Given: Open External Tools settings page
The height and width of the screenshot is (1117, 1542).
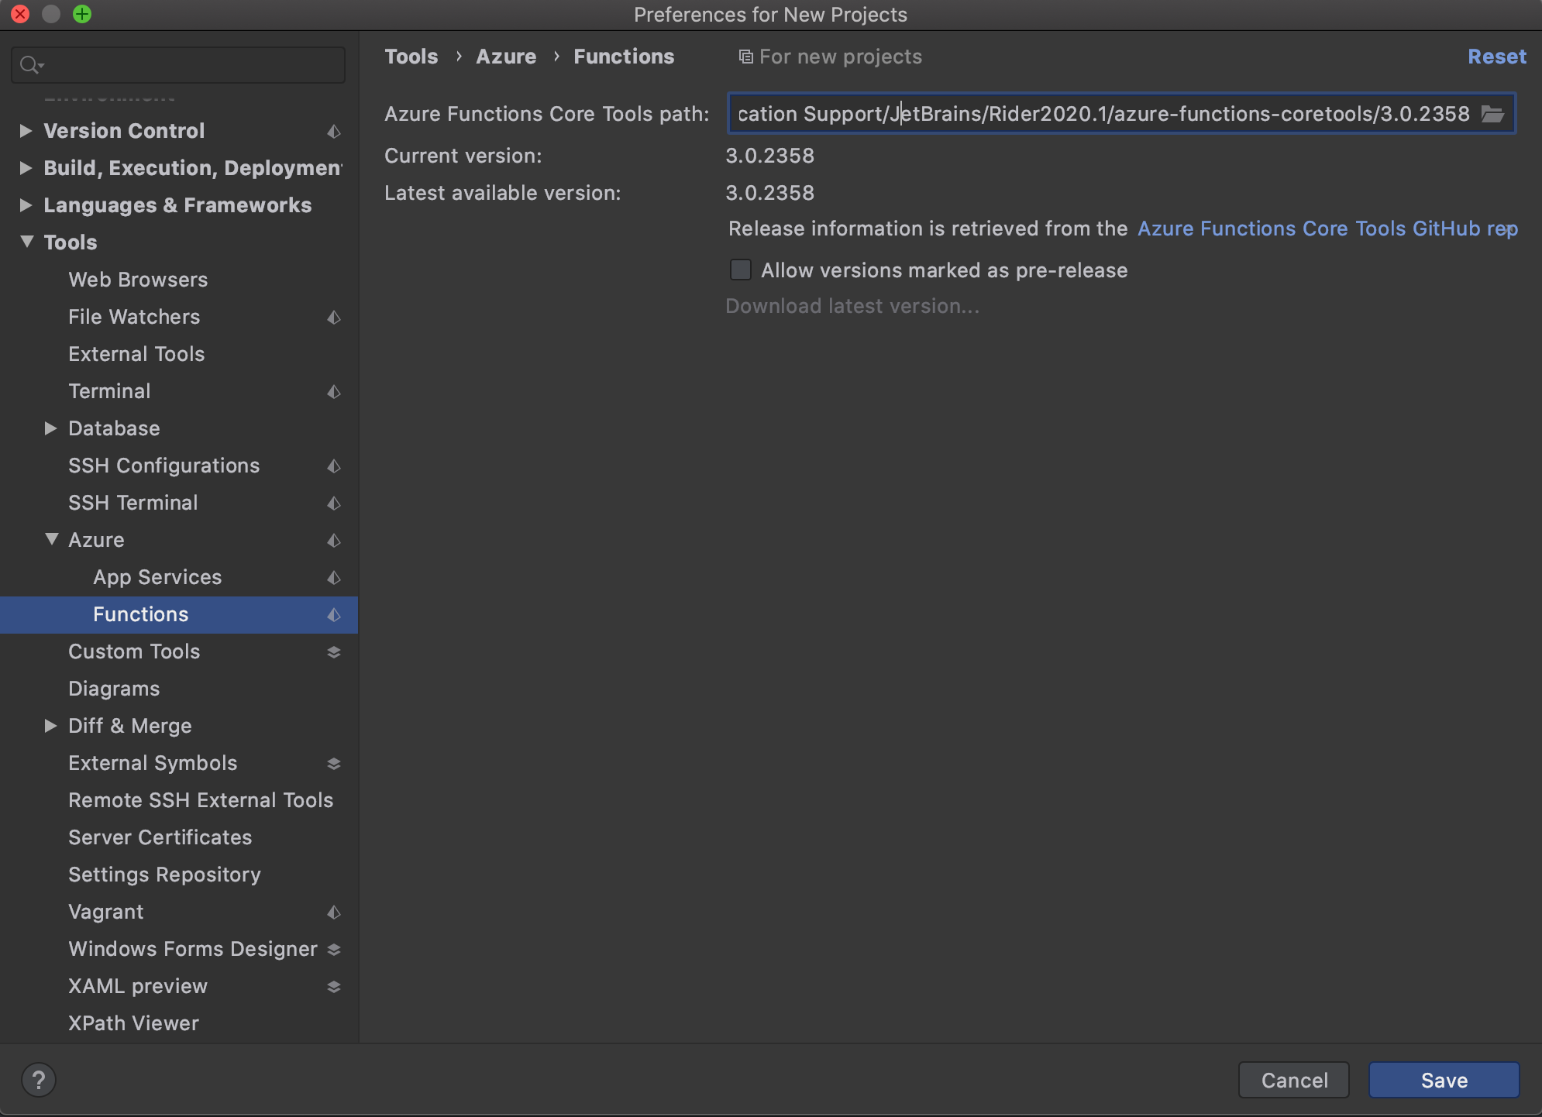Looking at the screenshot, I should coord(136,354).
